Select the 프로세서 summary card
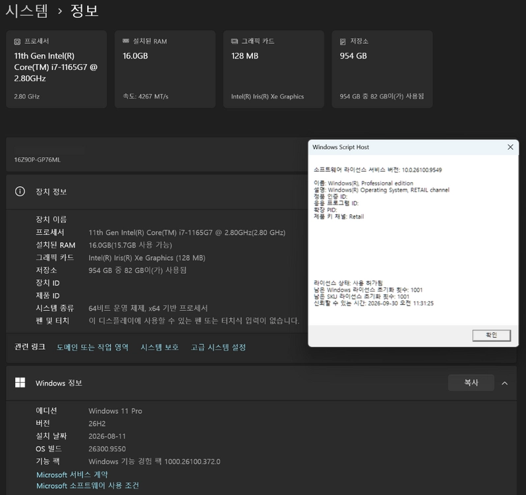526x495 pixels. (57, 69)
